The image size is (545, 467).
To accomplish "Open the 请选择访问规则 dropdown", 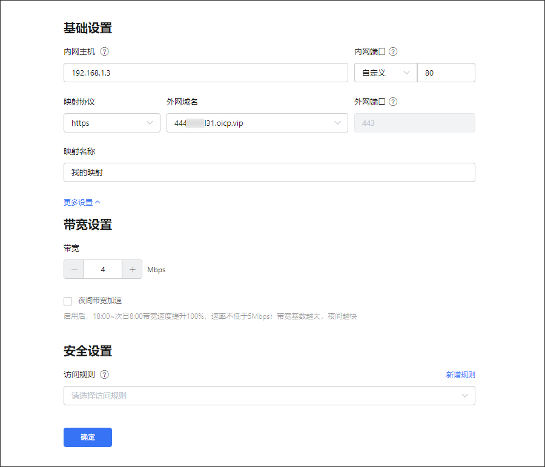I will (269, 396).
